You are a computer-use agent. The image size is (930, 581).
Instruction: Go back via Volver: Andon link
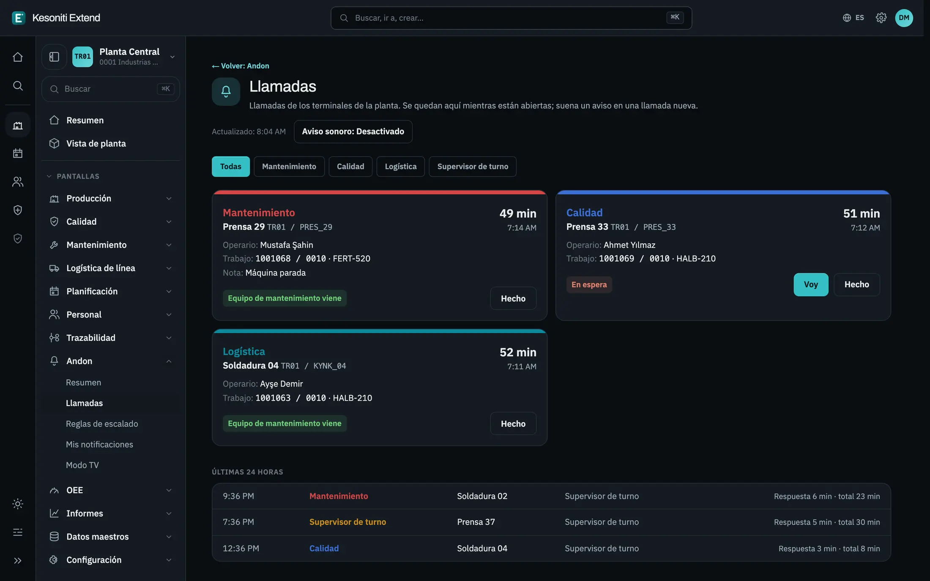(x=241, y=66)
